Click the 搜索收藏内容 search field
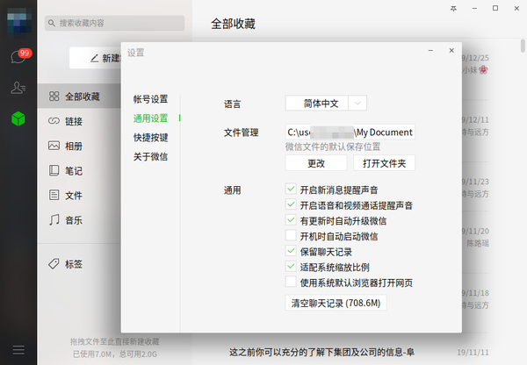Viewport: 527px width, 365px height. (114, 23)
